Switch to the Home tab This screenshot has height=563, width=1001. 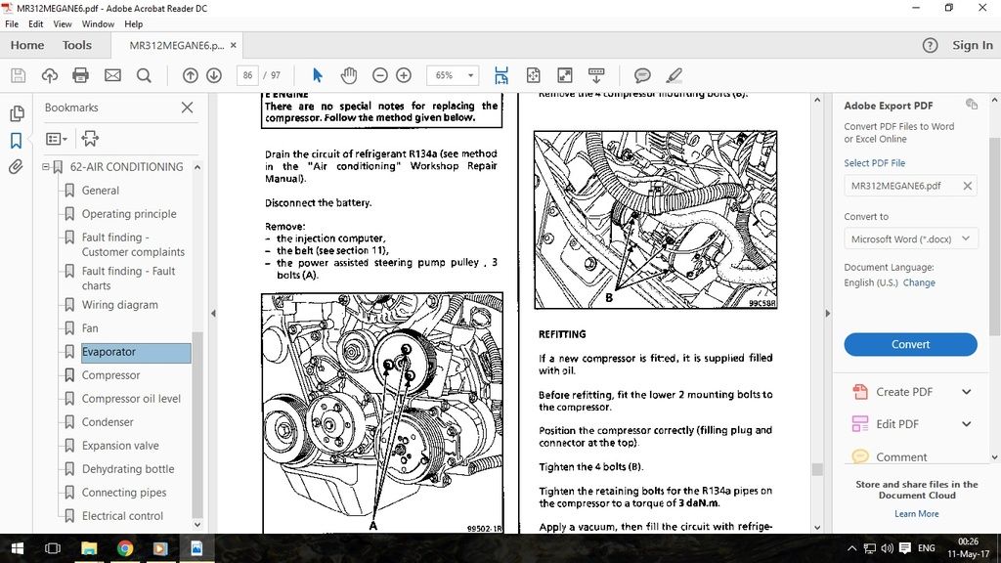coord(27,45)
